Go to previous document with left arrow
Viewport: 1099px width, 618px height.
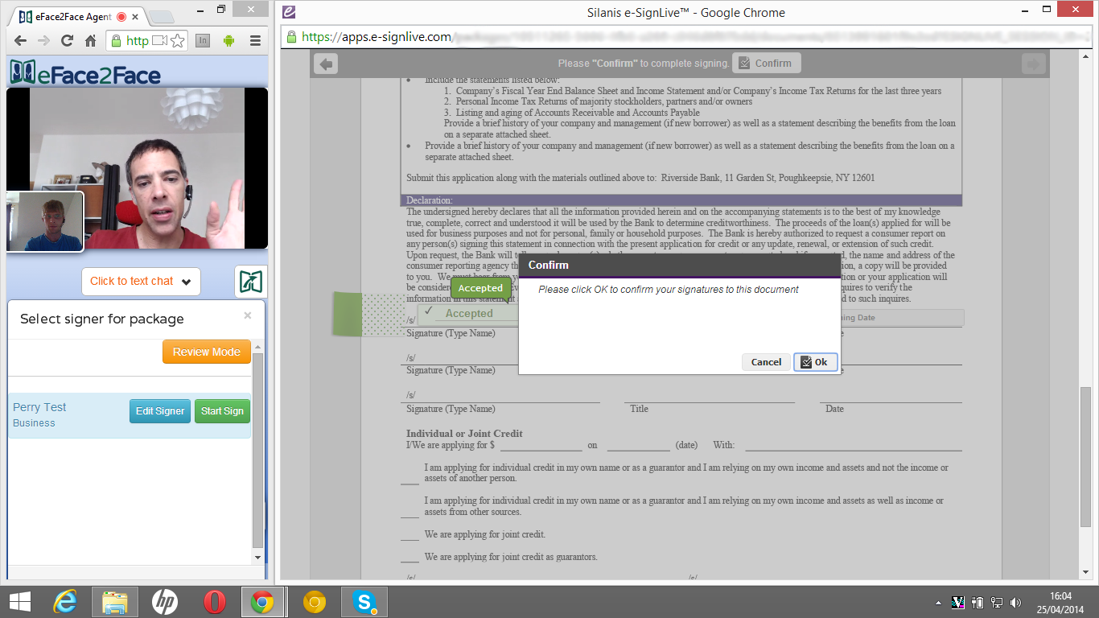pos(326,64)
